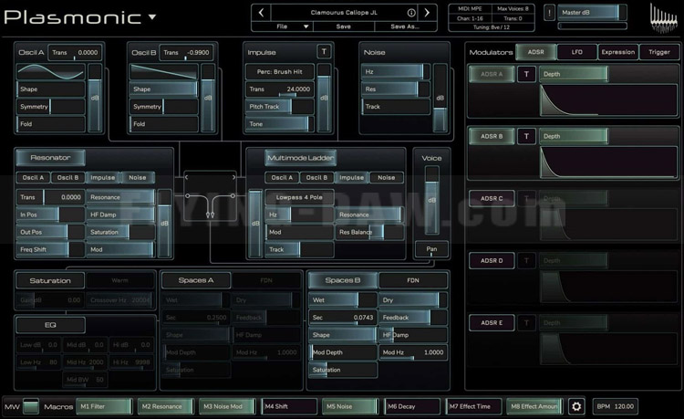
Task: Click the BPM 120.00 field
Action: click(615, 406)
